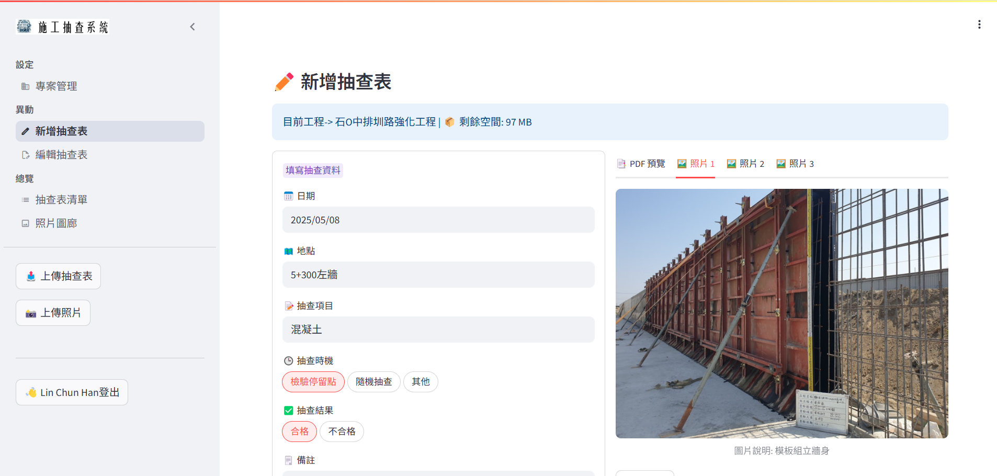Image resolution: width=997 pixels, height=476 pixels.
Task: Click the list icon beside 抽查表清單
Action: tap(25, 200)
